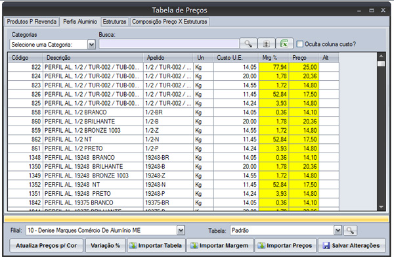The image size is (394, 257).
Task: Click the scrollbar down arrow of the table
Action: (x=381, y=207)
